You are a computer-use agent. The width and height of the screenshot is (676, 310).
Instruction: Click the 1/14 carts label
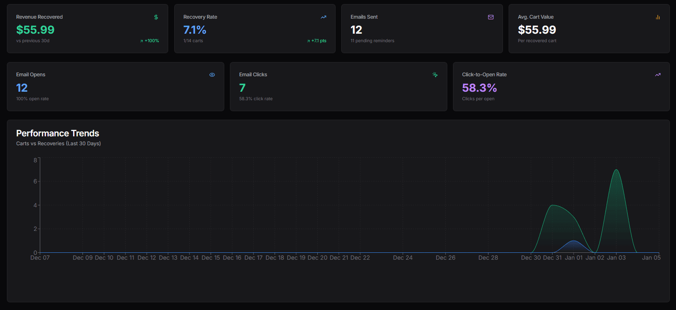click(193, 41)
